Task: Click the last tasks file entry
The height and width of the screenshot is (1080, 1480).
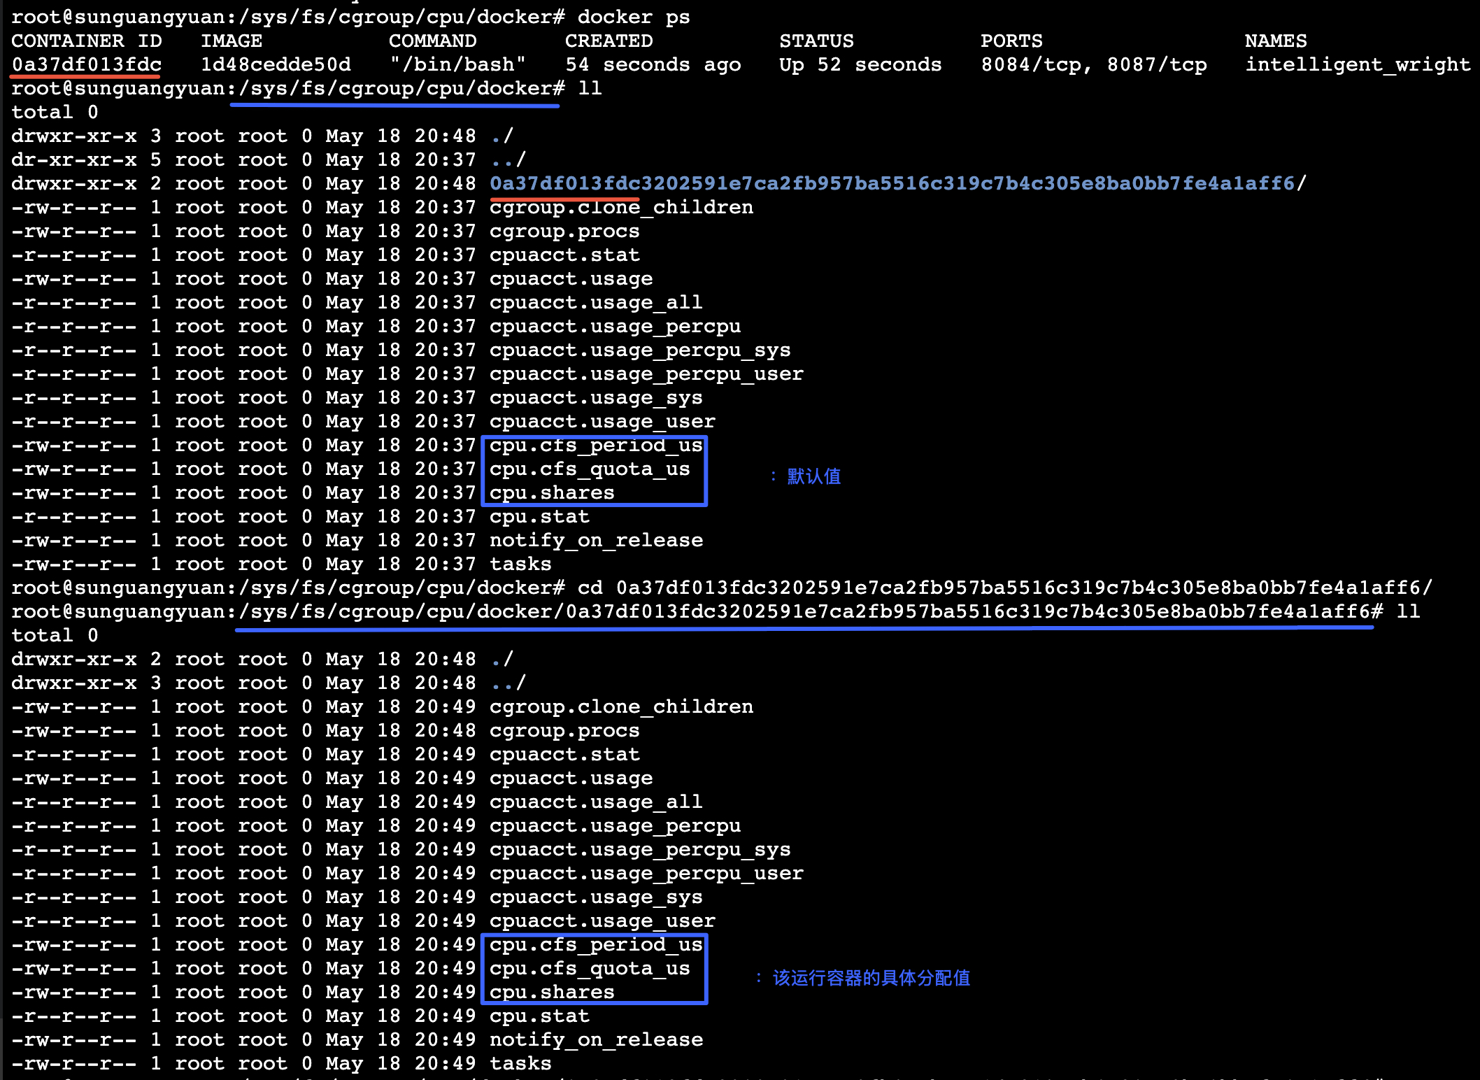Action: tap(520, 1064)
